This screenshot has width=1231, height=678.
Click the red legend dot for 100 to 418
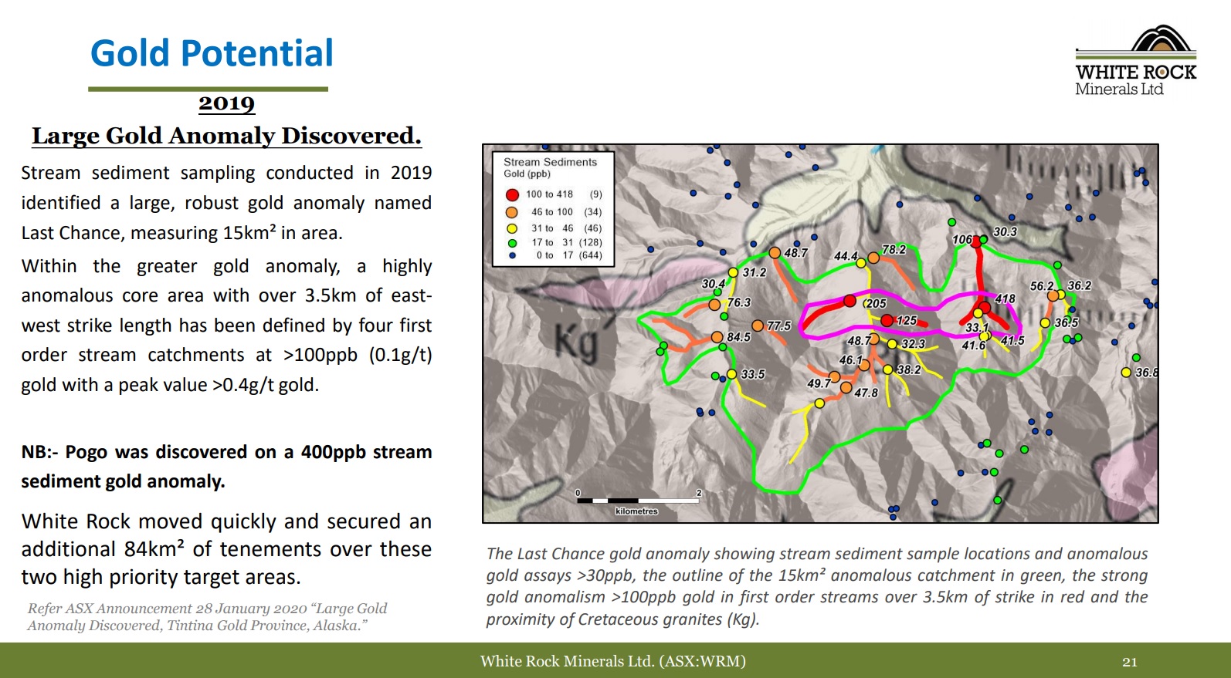tap(512, 194)
